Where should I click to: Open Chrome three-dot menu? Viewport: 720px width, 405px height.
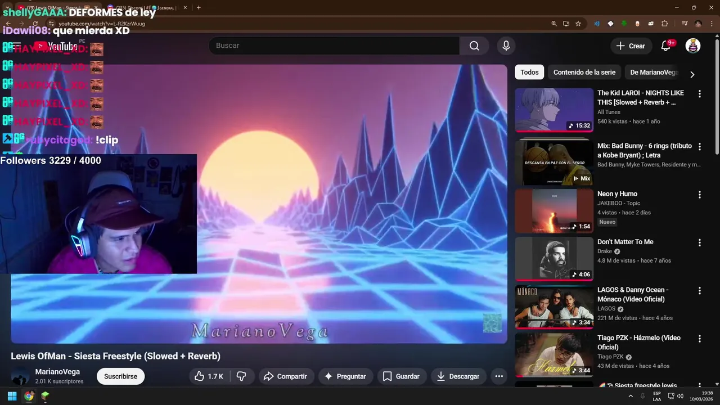(712, 24)
